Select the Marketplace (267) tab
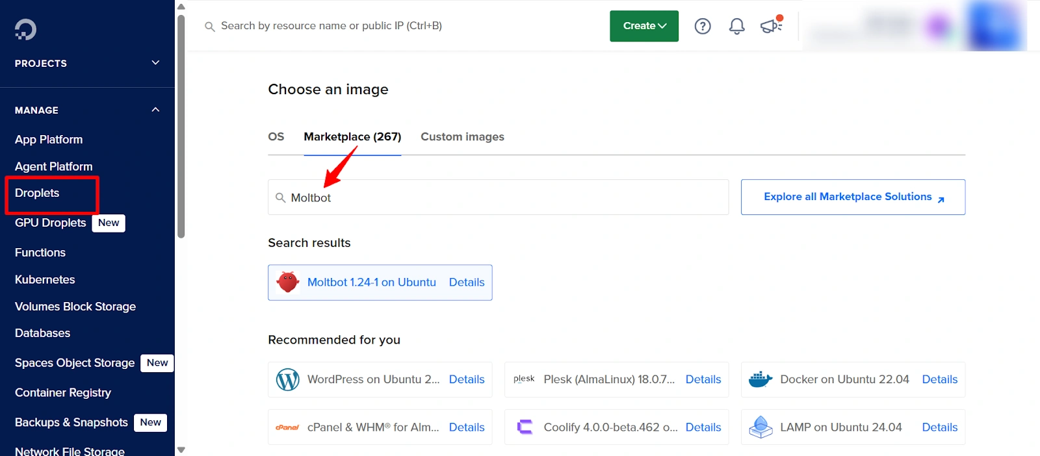Screen dimensions: 1040x456 click(x=352, y=136)
